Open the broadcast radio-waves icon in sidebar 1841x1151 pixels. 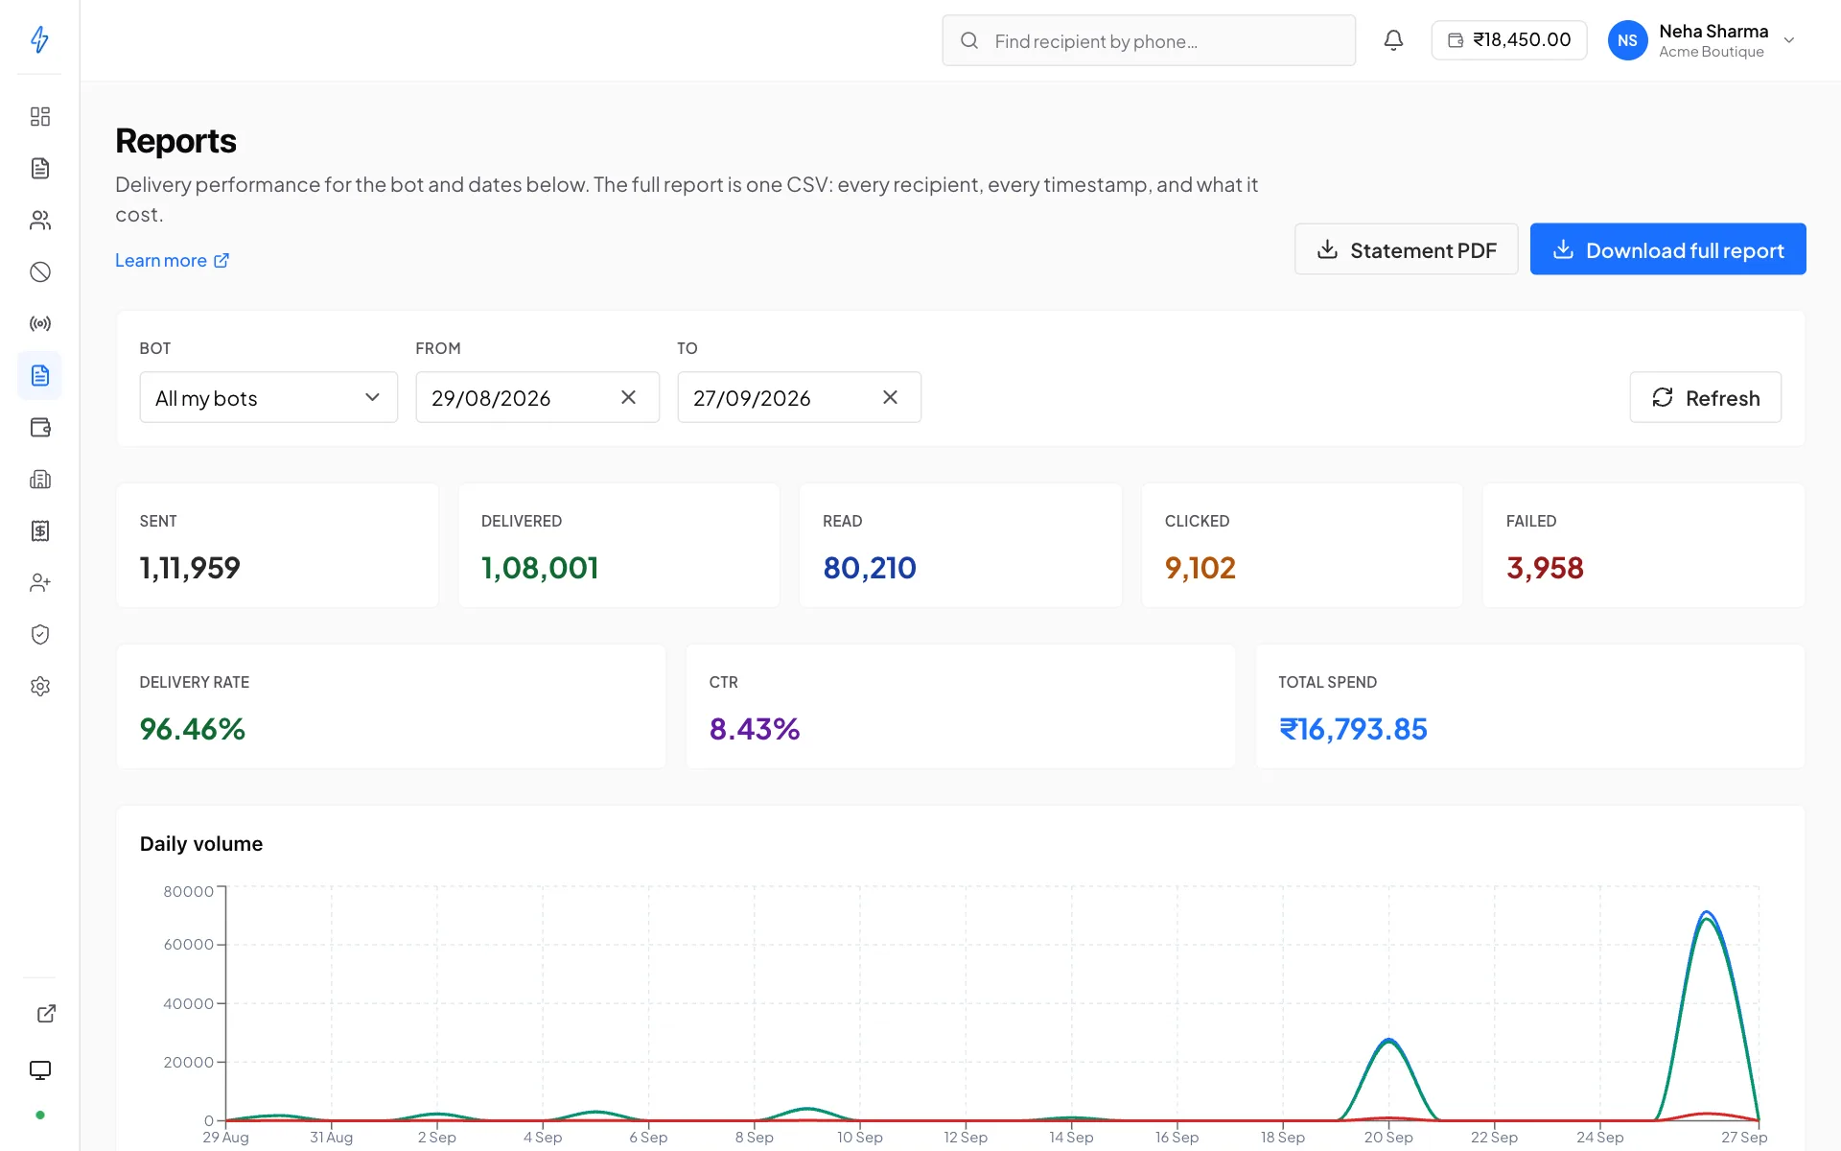pyautogui.click(x=39, y=324)
